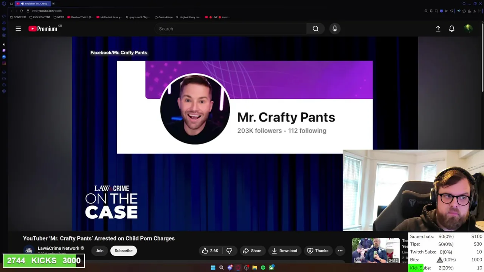
Task: Open the Gamin4Hope bookmarks folder
Action: point(163,17)
